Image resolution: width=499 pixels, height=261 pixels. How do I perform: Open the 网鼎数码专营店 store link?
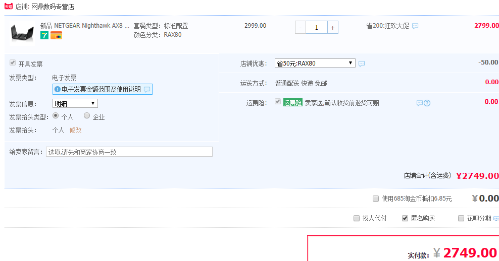[x=53, y=7]
